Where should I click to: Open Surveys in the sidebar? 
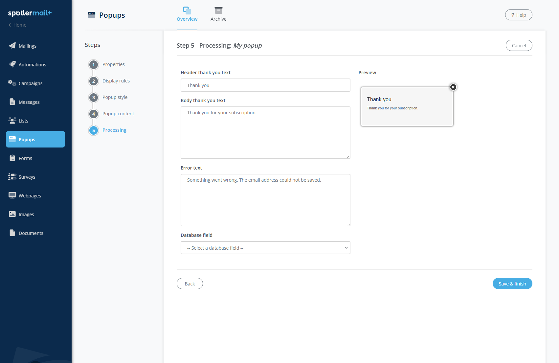click(35, 177)
